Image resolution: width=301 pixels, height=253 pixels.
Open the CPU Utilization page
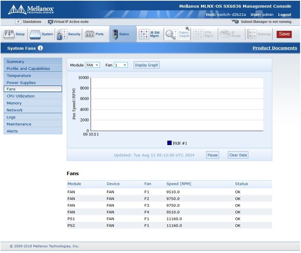tap(33, 96)
